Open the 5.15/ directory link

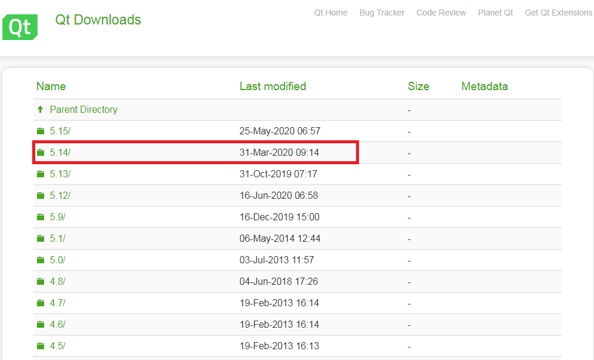tap(60, 131)
